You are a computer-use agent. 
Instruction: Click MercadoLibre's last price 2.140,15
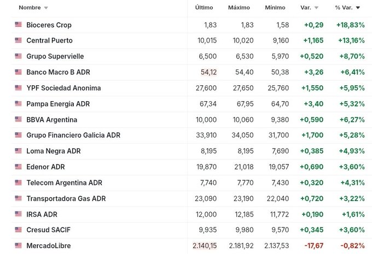point(205,246)
